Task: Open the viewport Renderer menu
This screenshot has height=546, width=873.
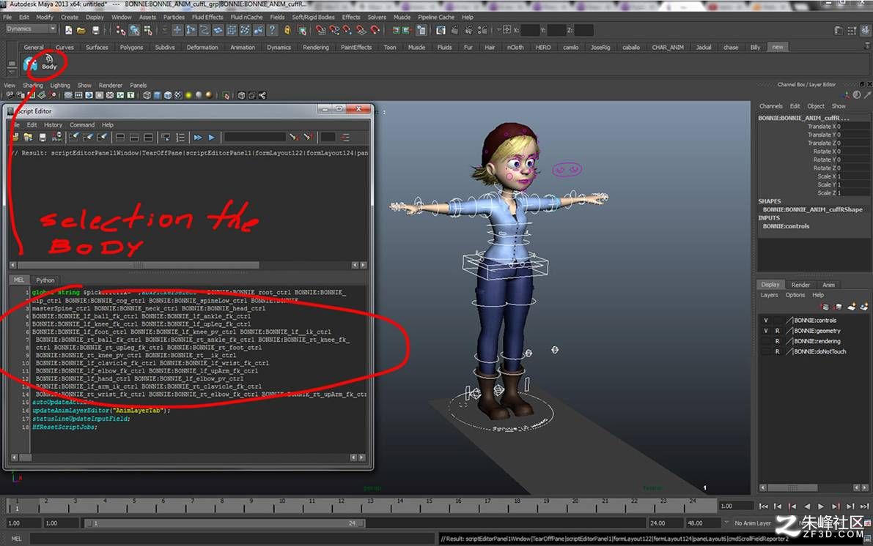Action: (110, 86)
